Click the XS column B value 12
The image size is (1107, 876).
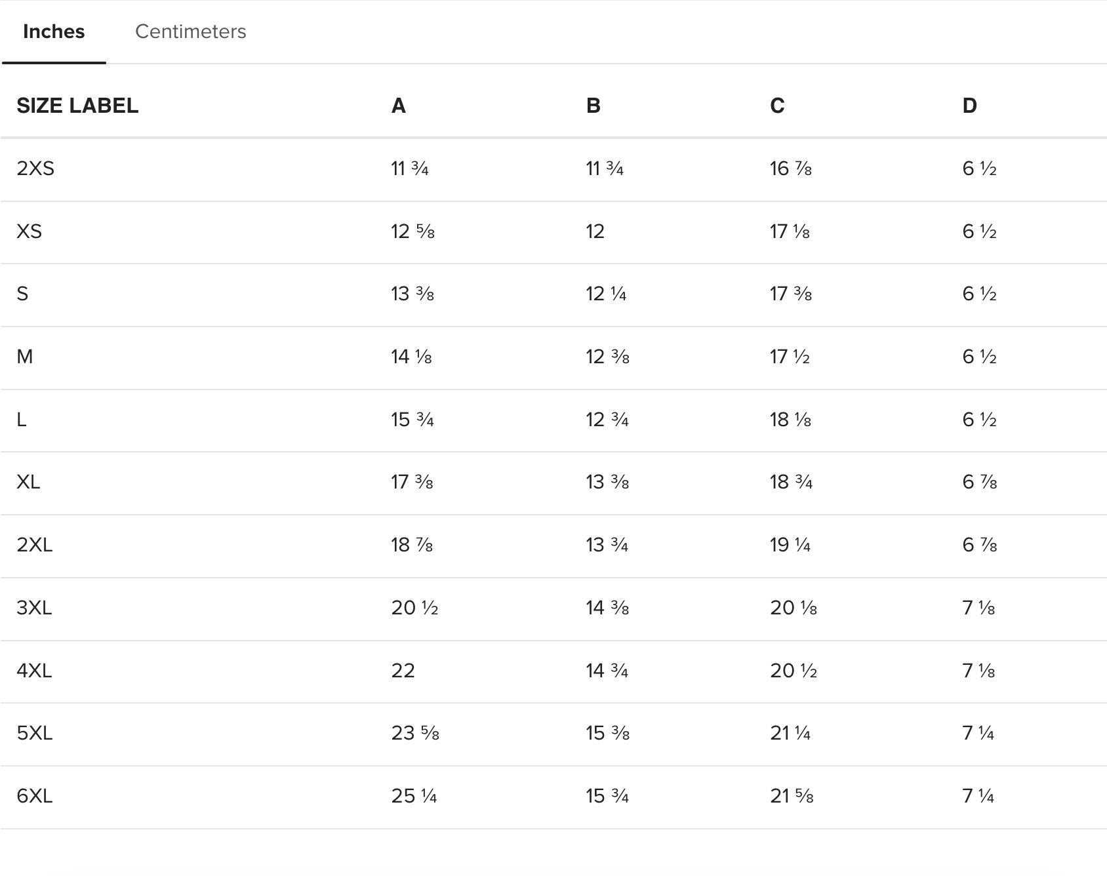595,231
